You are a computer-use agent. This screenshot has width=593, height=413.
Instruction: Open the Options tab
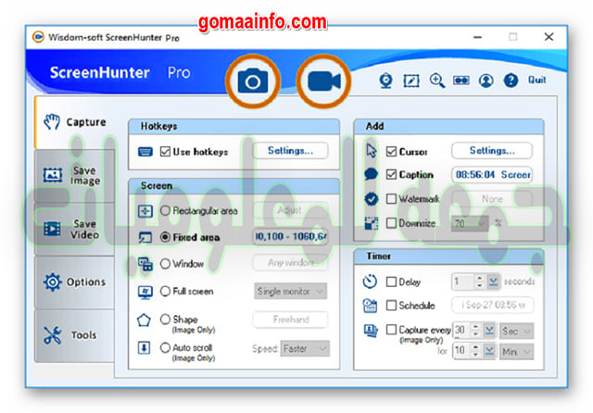[x=74, y=282]
